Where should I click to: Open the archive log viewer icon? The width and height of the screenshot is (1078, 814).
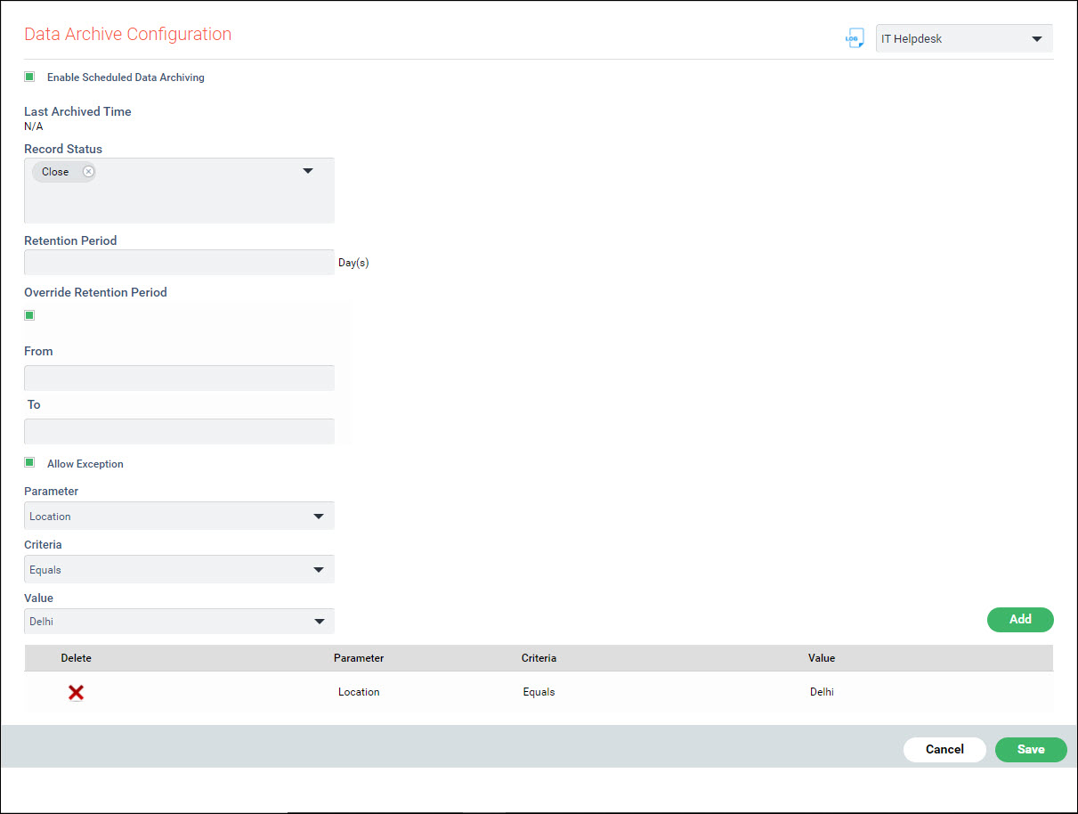(855, 37)
